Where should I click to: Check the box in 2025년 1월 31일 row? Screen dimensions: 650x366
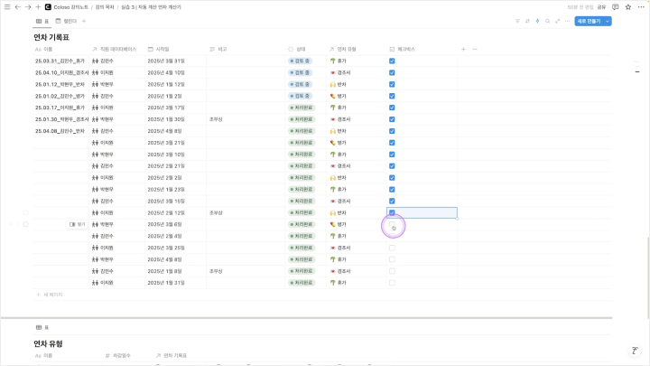pos(392,283)
